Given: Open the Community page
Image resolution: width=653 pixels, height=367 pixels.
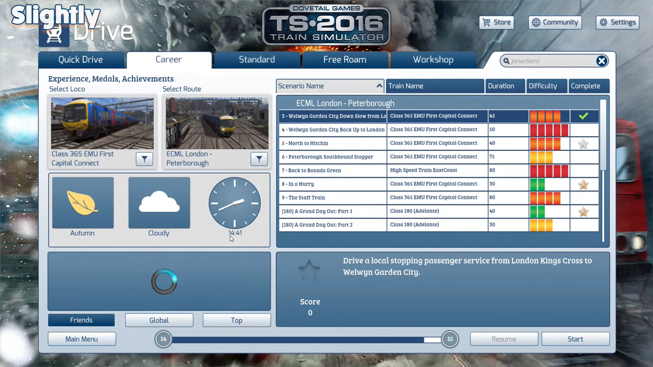Looking at the screenshot, I should point(555,22).
